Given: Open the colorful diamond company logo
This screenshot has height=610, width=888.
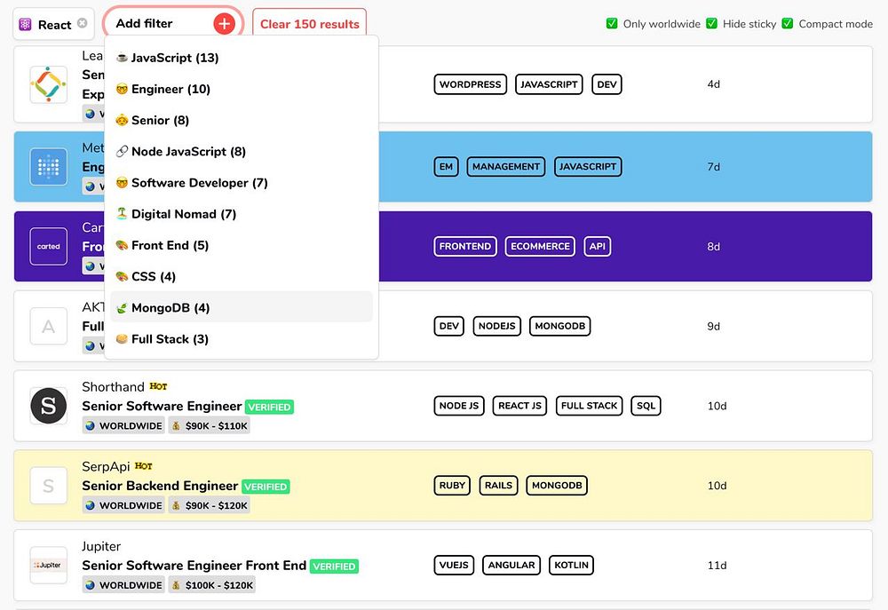Looking at the screenshot, I should point(48,84).
